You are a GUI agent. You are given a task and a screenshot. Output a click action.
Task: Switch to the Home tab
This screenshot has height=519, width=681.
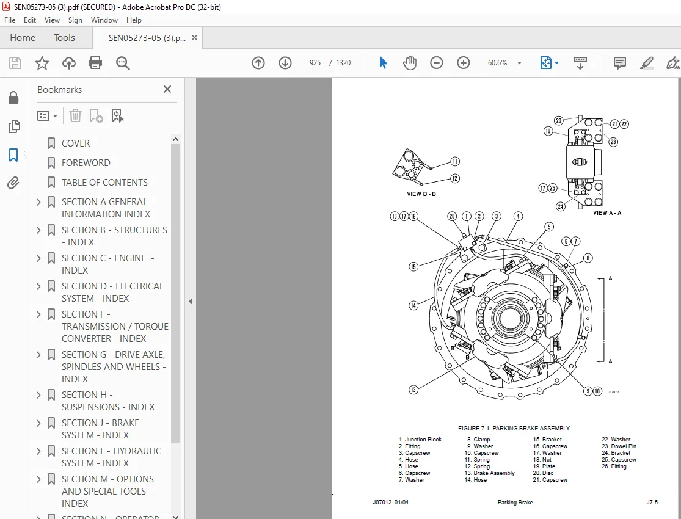point(23,38)
